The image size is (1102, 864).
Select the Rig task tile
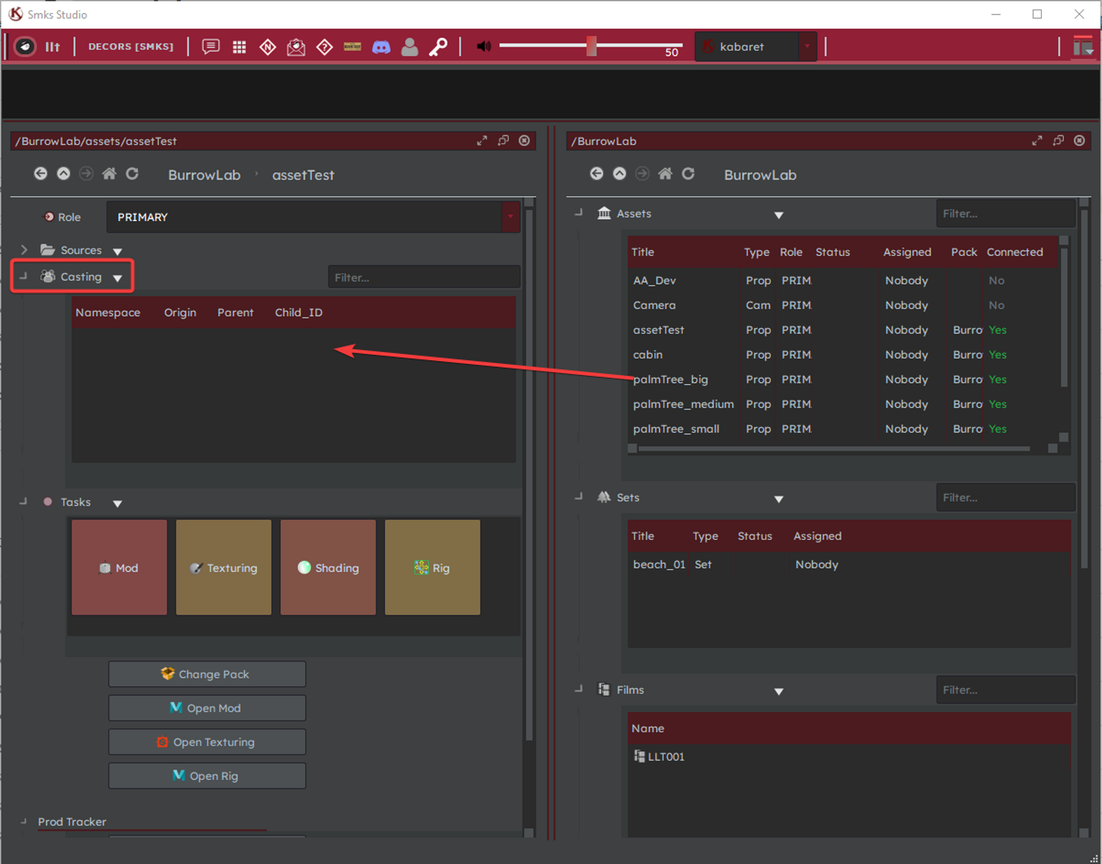click(x=433, y=568)
